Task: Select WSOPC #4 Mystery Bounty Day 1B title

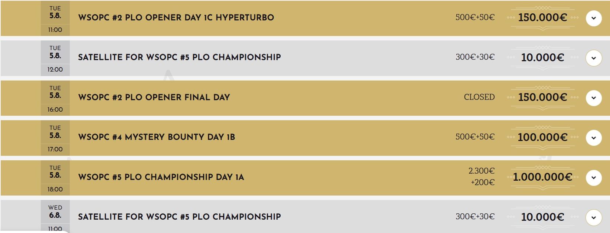Action: point(156,137)
